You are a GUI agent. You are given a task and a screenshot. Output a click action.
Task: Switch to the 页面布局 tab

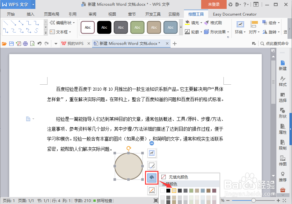[51, 14]
